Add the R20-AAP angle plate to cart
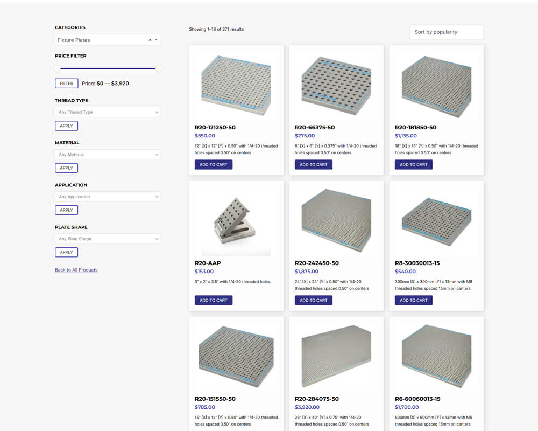This screenshot has width=538, height=431. pyautogui.click(x=214, y=301)
